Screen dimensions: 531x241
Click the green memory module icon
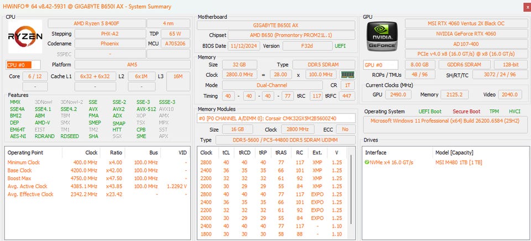pyautogui.click(x=347, y=75)
